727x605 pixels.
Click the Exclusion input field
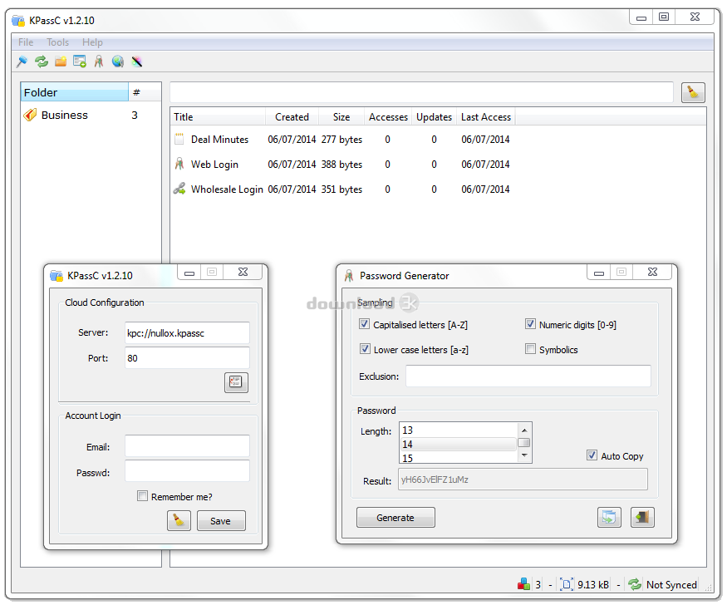pyautogui.click(x=528, y=376)
